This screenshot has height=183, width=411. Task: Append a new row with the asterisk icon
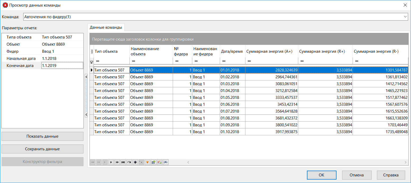[x=135, y=162]
